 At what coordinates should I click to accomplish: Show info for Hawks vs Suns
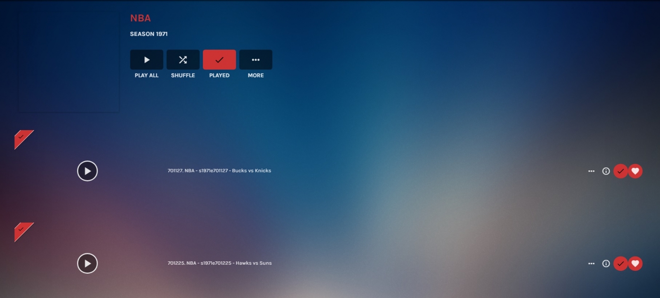pos(606,263)
